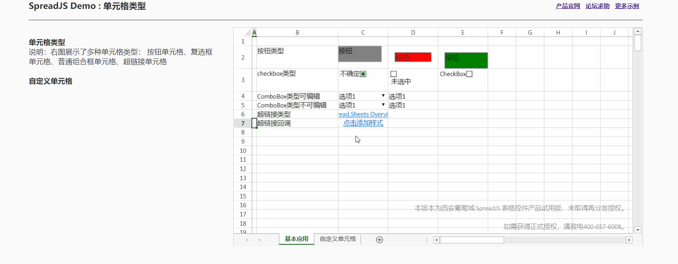The width and height of the screenshot is (678, 264).
Task: Select column C header
Action: coord(363,33)
